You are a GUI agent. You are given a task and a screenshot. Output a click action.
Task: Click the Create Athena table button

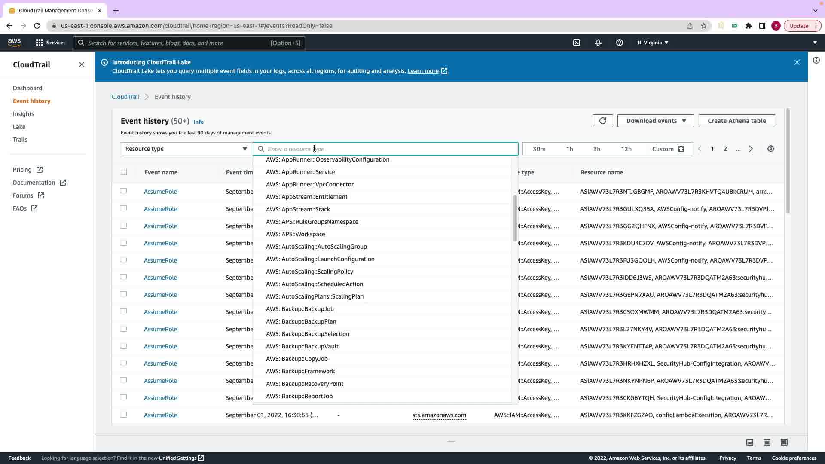[736, 121]
